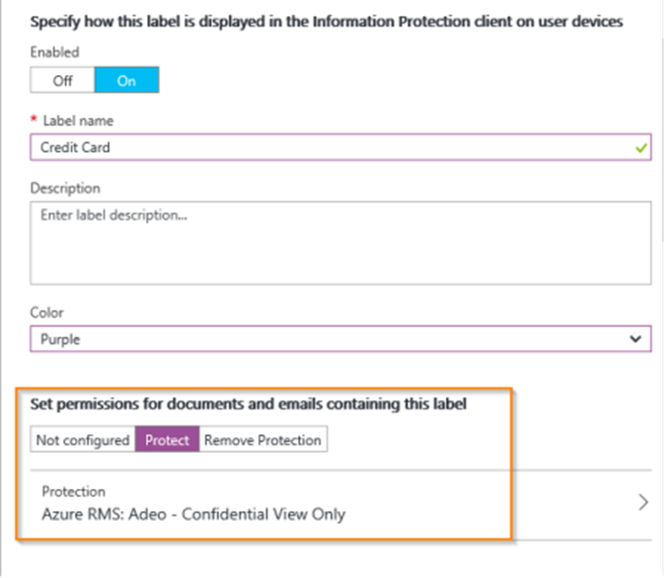Select the Not configured permission option
665x578 pixels.
[83, 440]
